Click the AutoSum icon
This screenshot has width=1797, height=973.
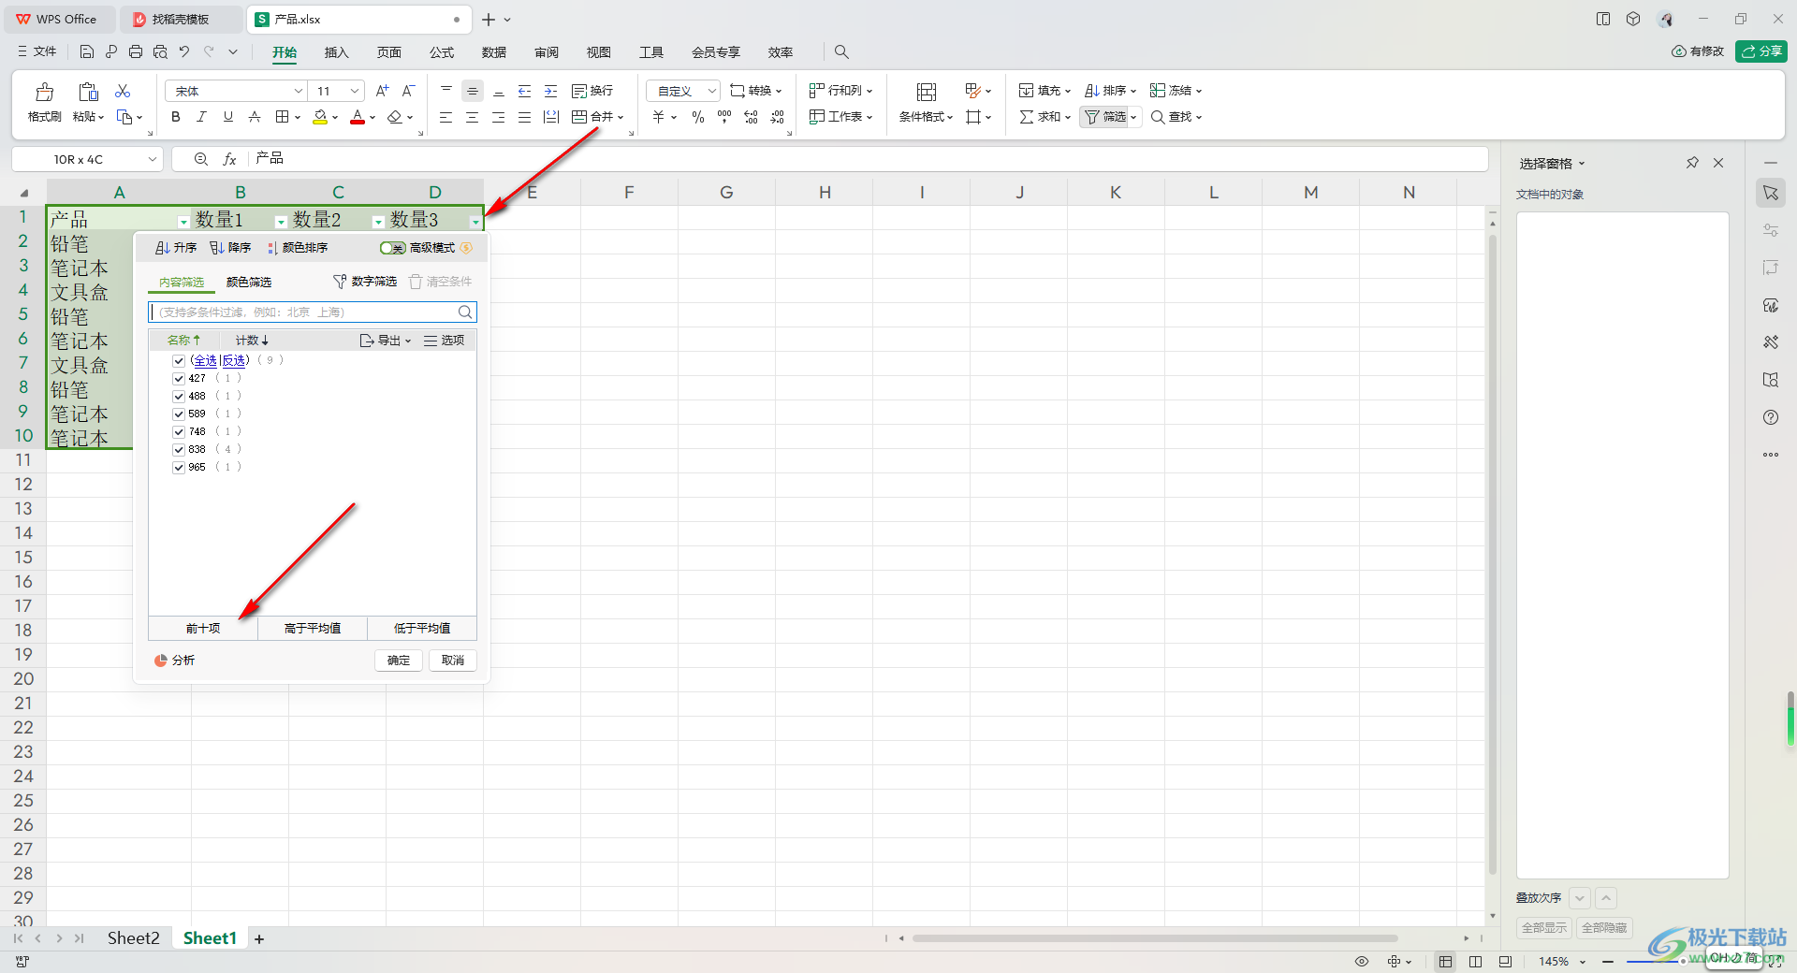click(x=1027, y=117)
